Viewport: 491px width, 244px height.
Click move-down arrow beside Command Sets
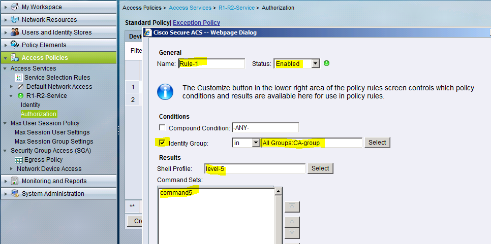pos(292,233)
